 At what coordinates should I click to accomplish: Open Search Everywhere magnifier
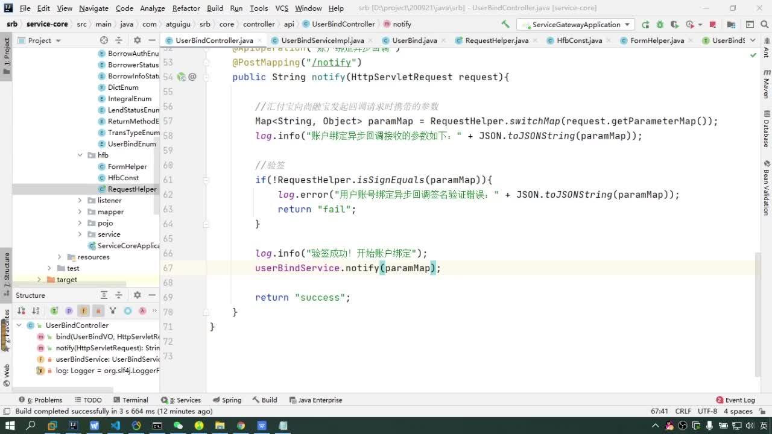(764, 24)
